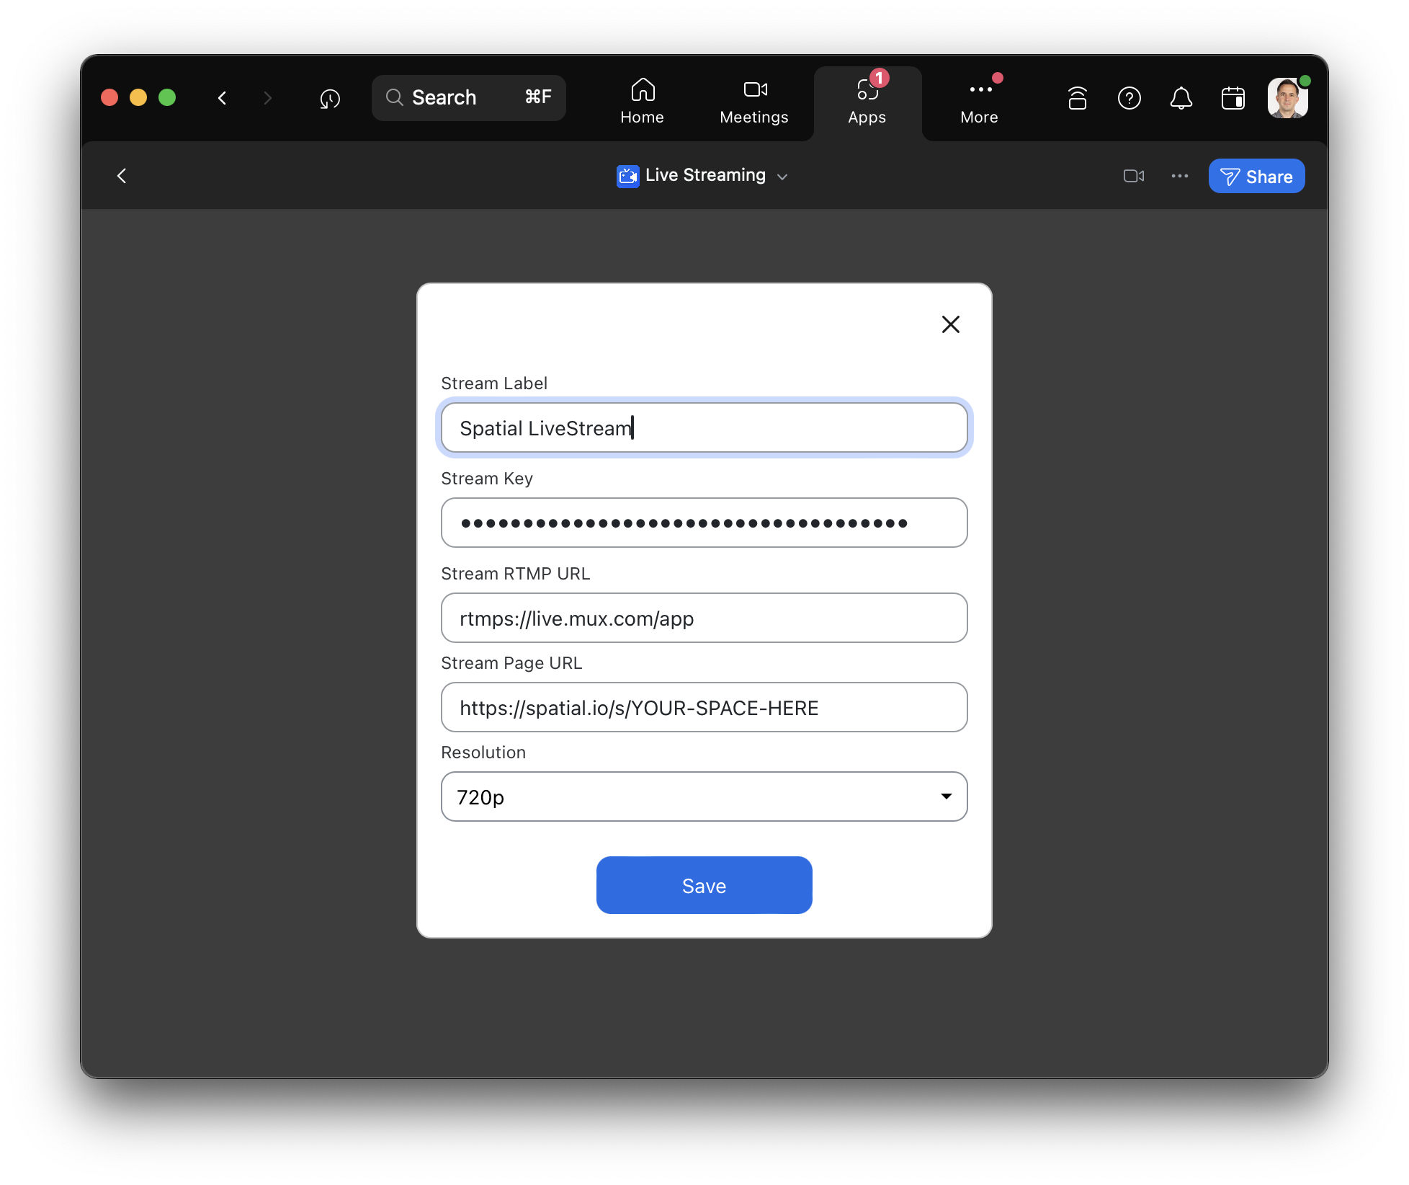Go back using the app header arrow

pyautogui.click(x=122, y=176)
